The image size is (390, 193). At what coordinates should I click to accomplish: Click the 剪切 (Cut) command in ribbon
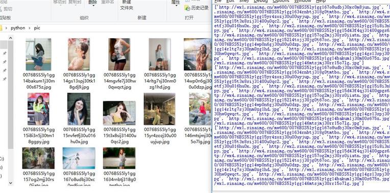point(6,9)
